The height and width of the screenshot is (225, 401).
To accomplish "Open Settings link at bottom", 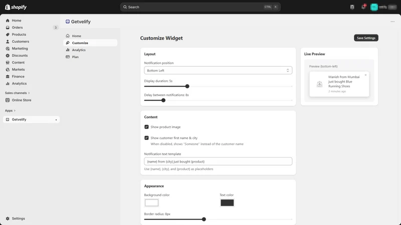I will click(x=19, y=218).
